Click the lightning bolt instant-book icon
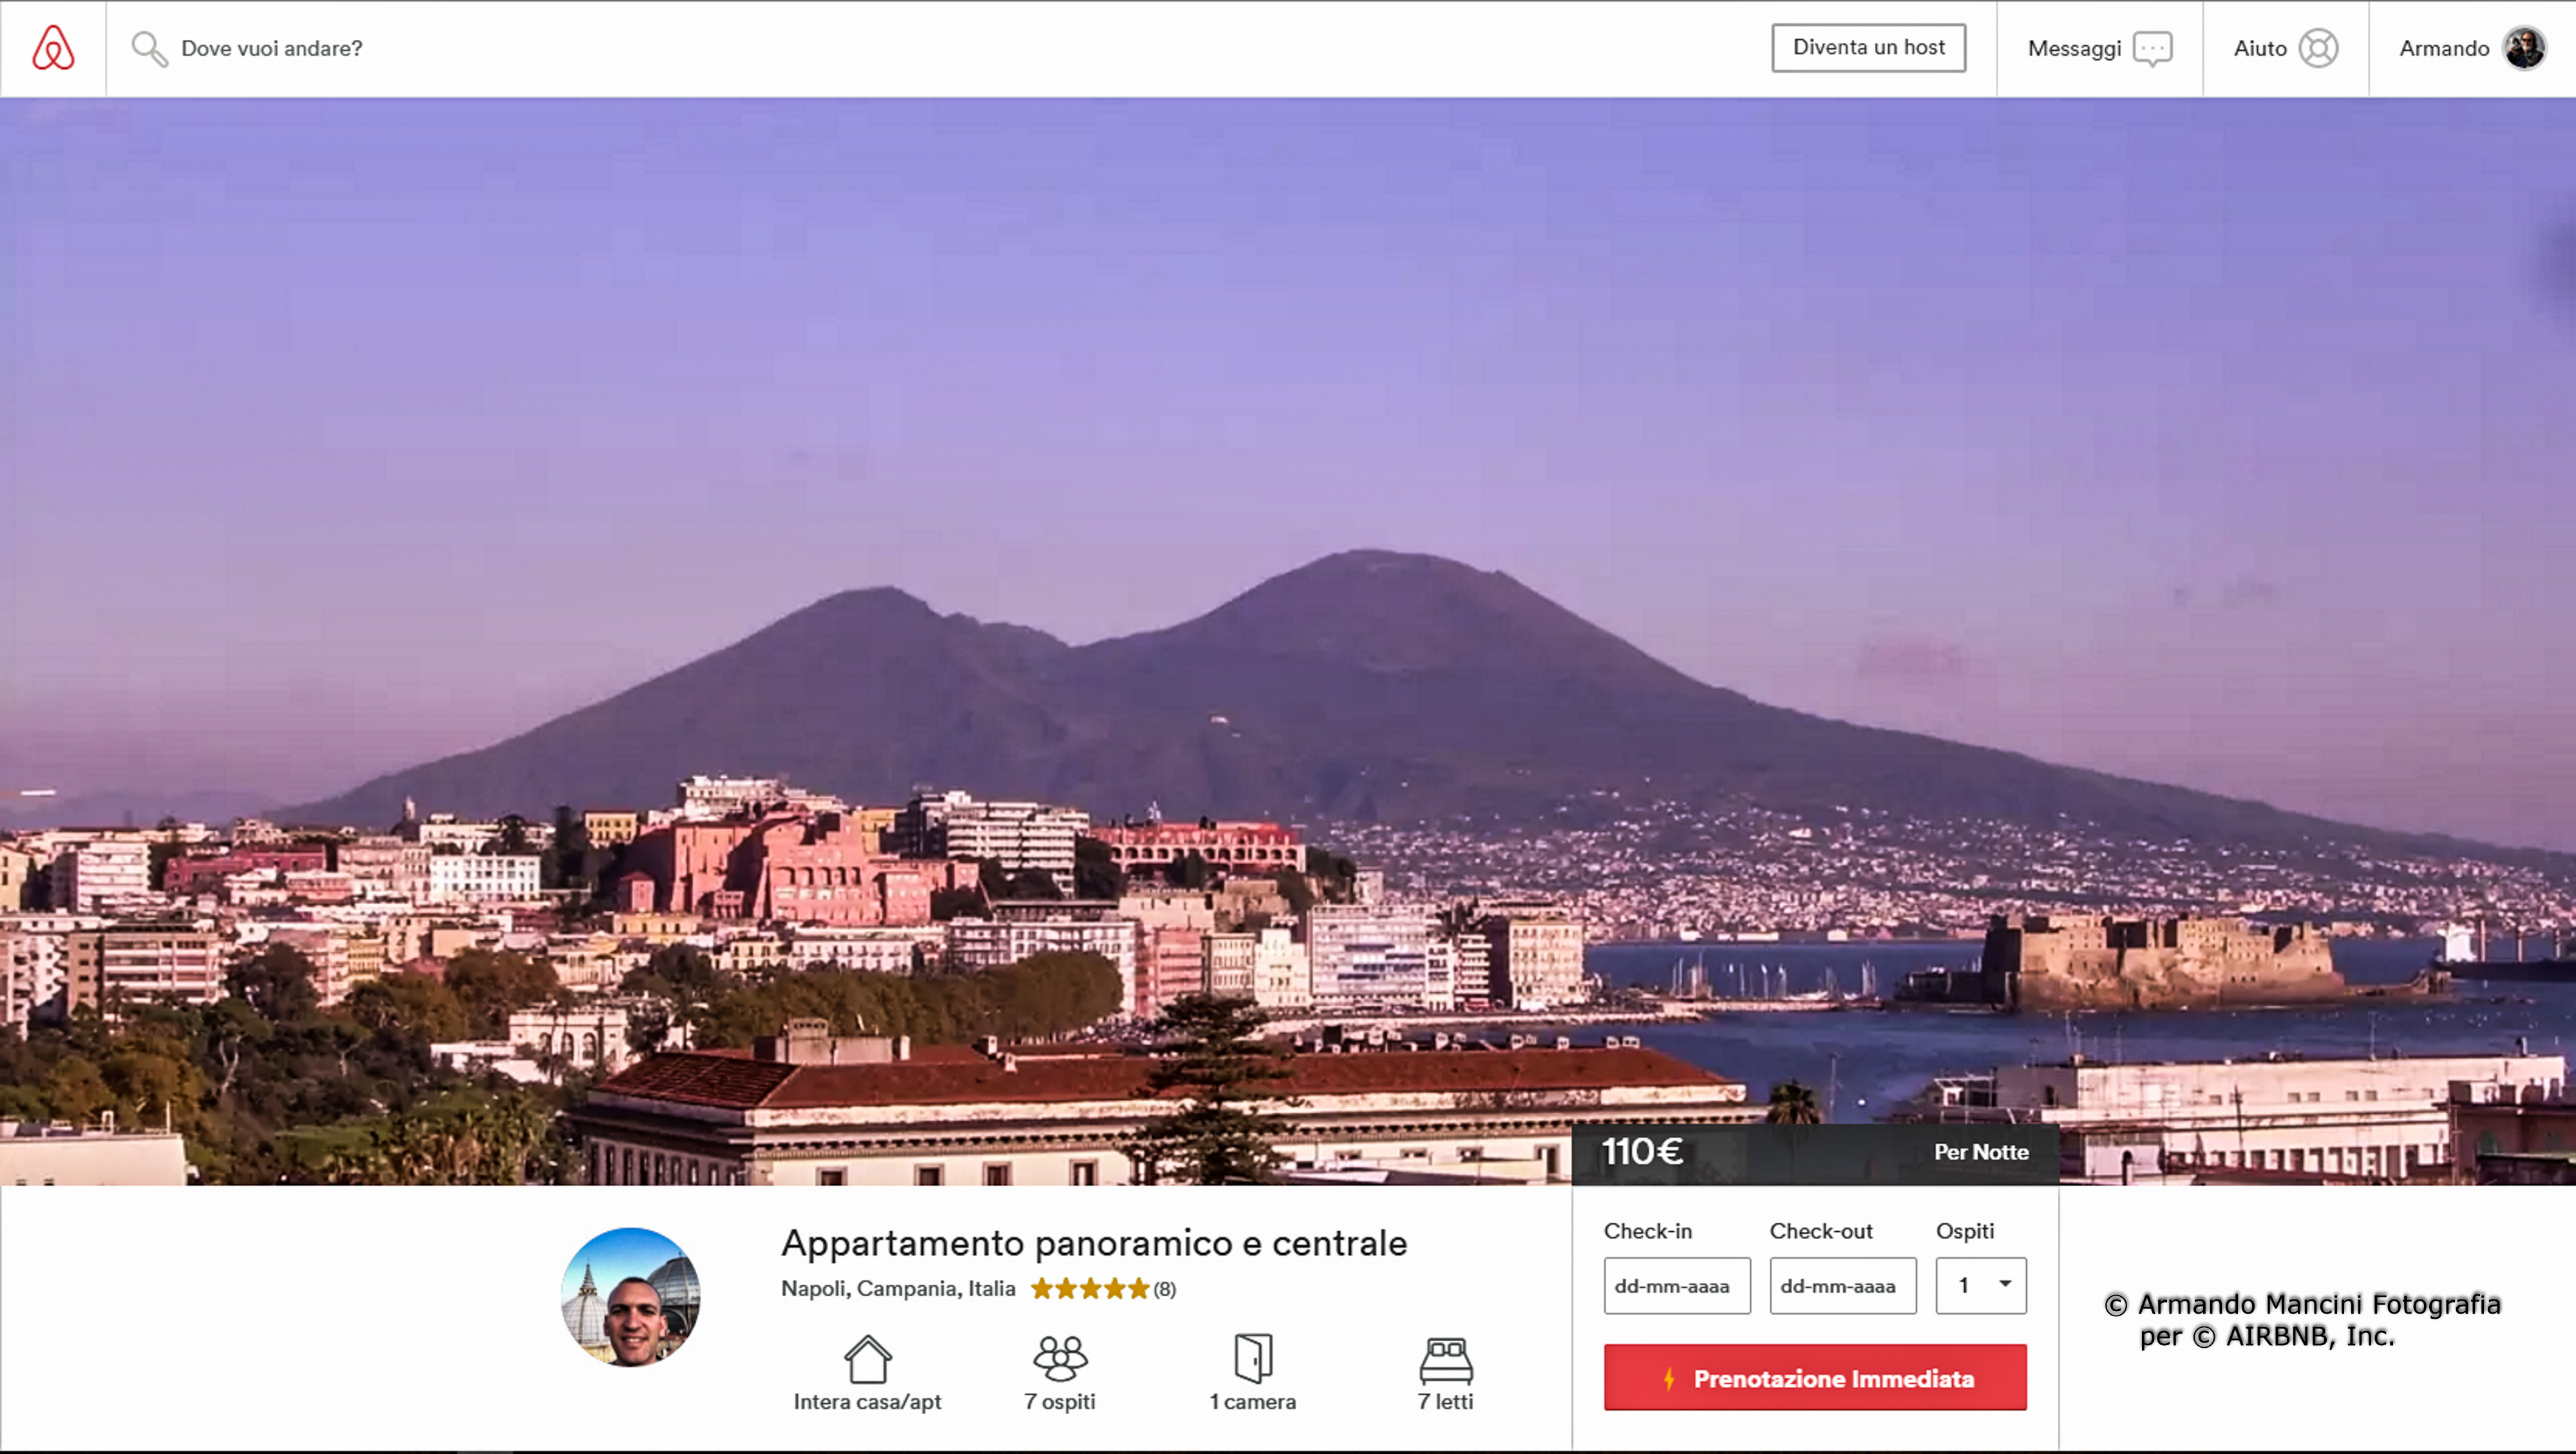The height and width of the screenshot is (1454, 2576). tap(1669, 1379)
